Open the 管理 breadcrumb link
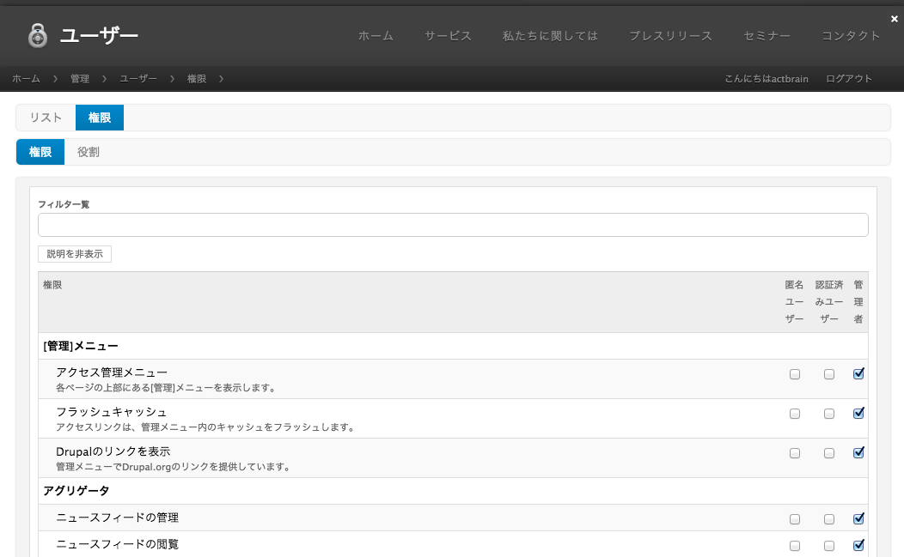904x557 pixels. pyautogui.click(x=79, y=78)
